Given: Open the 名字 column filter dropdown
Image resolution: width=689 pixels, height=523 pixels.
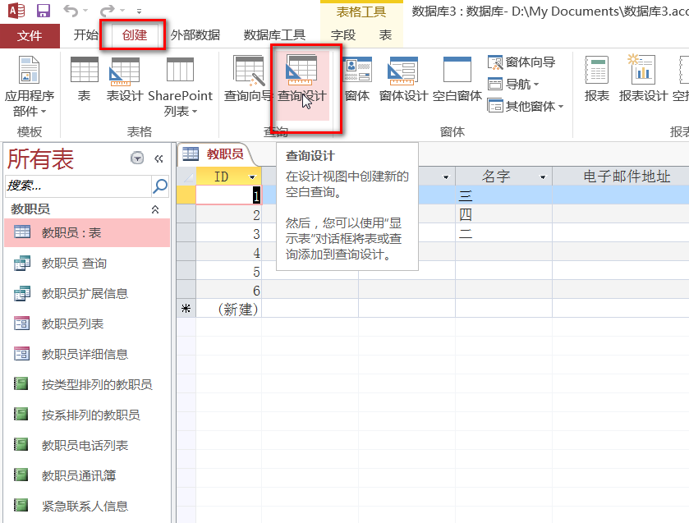Looking at the screenshot, I should click(x=543, y=177).
